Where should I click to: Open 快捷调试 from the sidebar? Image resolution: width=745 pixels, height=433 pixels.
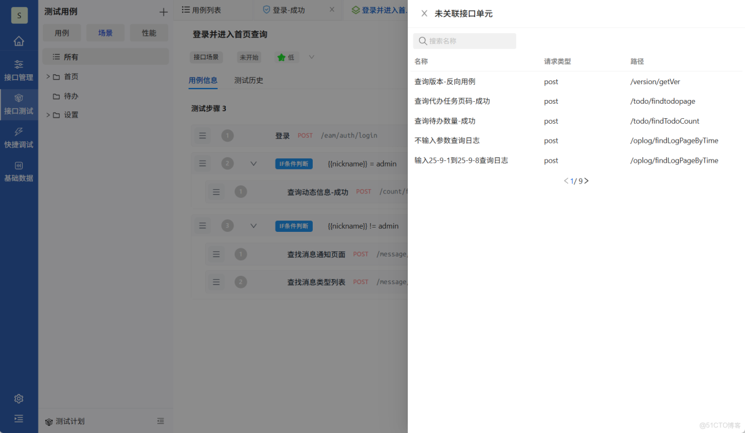coord(19,137)
